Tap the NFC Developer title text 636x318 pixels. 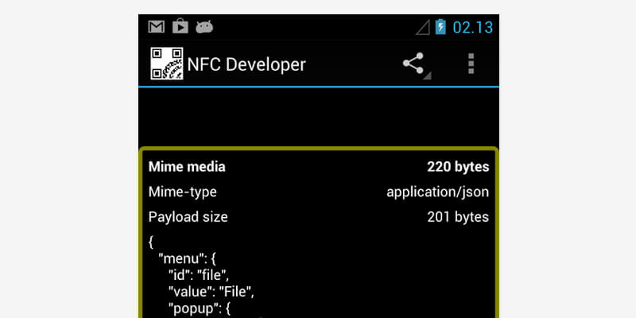coord(246,64)
